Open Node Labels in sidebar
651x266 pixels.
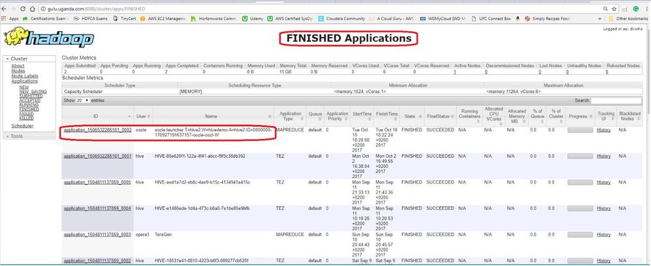tap(25, 76)
